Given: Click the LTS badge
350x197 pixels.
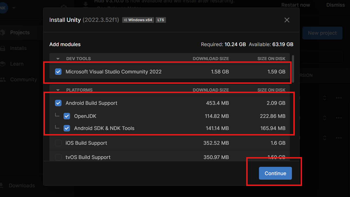Looking at the screenshot, I should [161, 20].
